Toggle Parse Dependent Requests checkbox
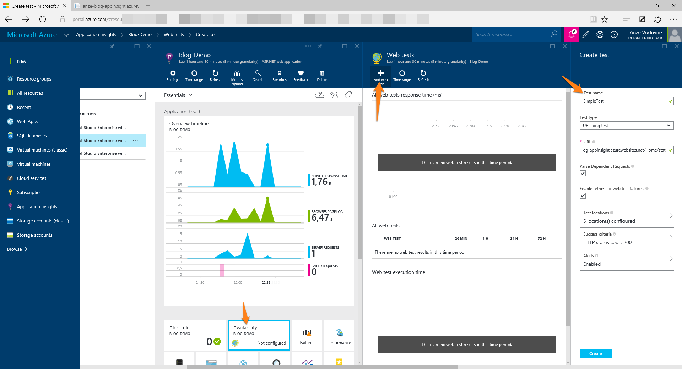682x369 pixels. tap(583, 174)
